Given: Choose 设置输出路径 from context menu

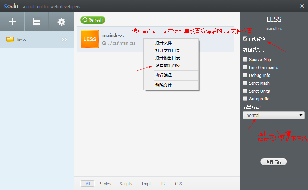Looking at the screenshot, I should tap(168, 66).
